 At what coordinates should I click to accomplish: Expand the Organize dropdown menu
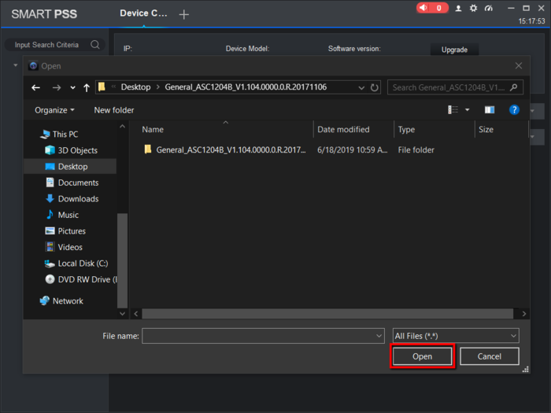[x=54, y=110]
